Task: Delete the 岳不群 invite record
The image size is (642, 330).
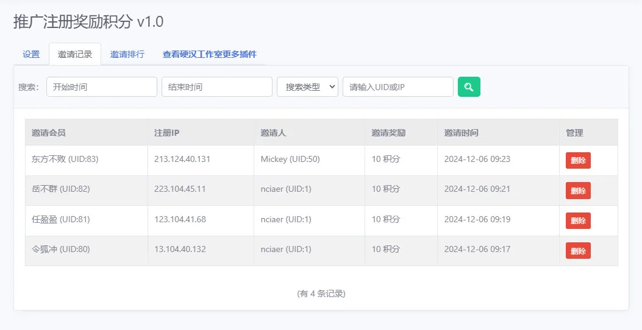Action: point(578,191)
